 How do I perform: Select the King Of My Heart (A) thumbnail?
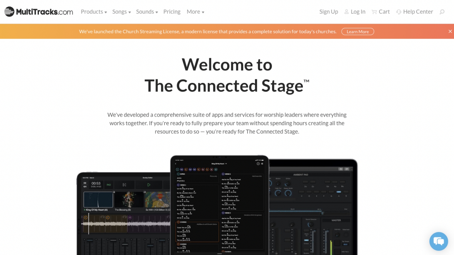click(98, 199)
